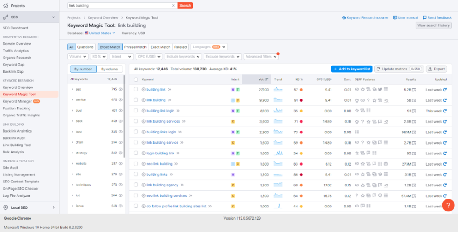
Task: Refresh the 'building link' row update icon
Action: point(445,90)
